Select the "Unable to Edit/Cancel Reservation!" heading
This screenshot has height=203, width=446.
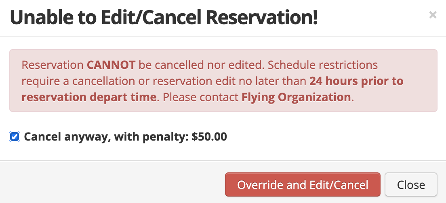point(164,17)
